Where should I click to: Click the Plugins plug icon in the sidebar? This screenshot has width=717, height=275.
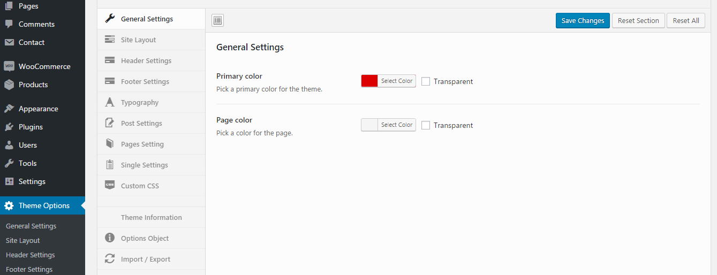9,127
